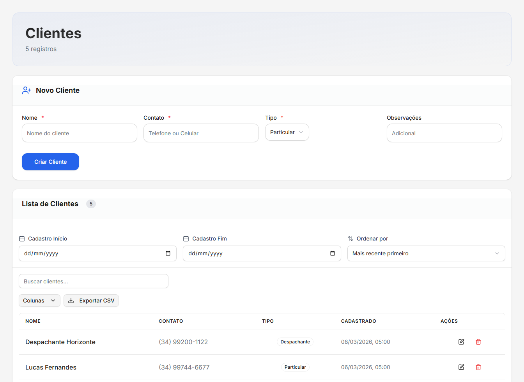The image size is (524, 382).
Task: Click edit icon for Despachante Horizonte
Action: click(x=461, y=342)
